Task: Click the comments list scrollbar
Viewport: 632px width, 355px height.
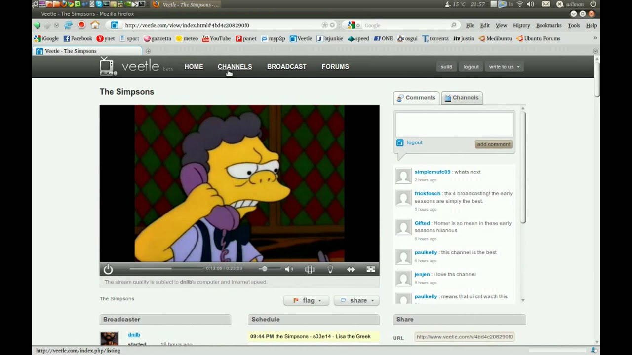Action: (x=523, y=168)
